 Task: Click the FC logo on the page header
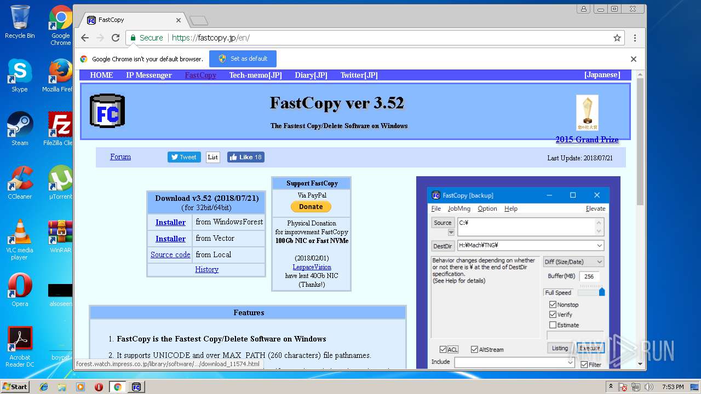click(x=107, y=111)
